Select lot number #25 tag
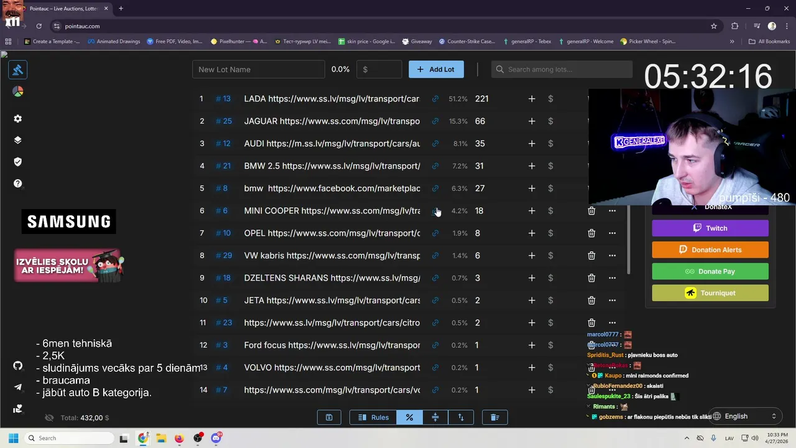796x448 pixels. [x=223, y=121]
